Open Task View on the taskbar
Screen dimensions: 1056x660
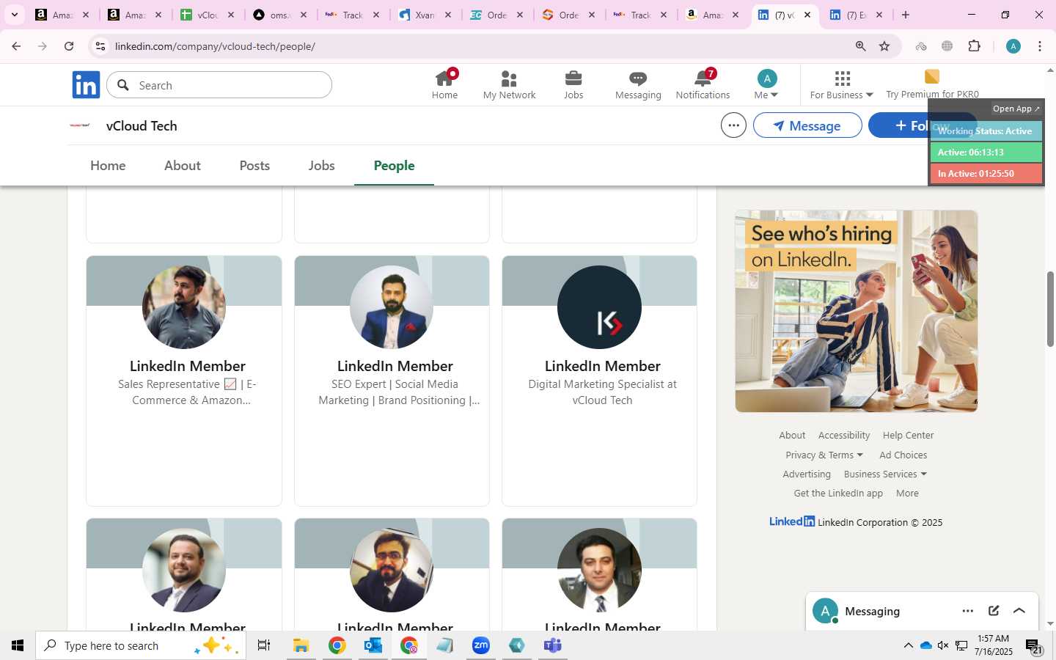coord(264,645)
